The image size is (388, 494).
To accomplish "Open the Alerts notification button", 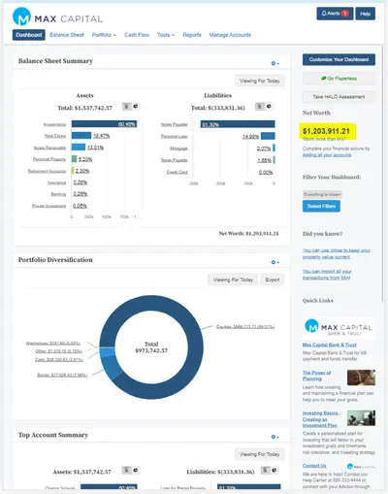I will coord(335,14).
